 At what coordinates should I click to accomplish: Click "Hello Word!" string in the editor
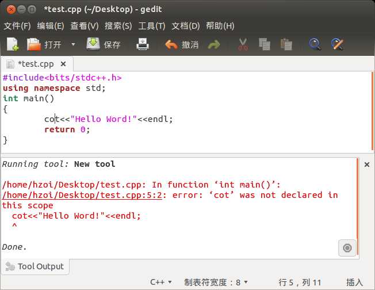pyautogui.click(x=104, y=119)
